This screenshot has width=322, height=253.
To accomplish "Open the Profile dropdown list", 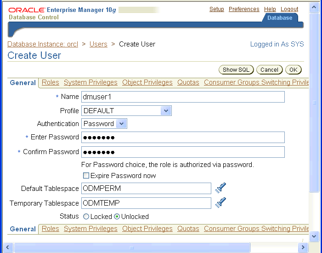I will point(166,111).
